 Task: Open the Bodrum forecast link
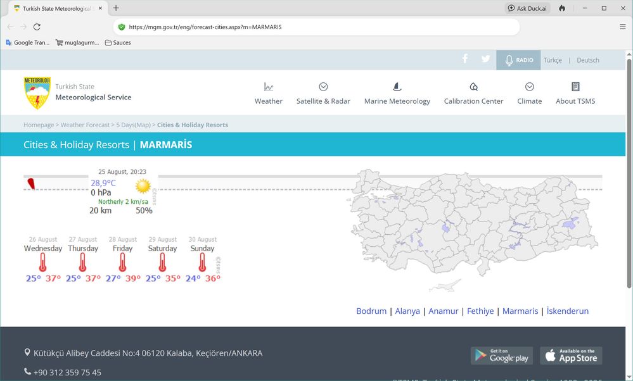coord(371,311)
